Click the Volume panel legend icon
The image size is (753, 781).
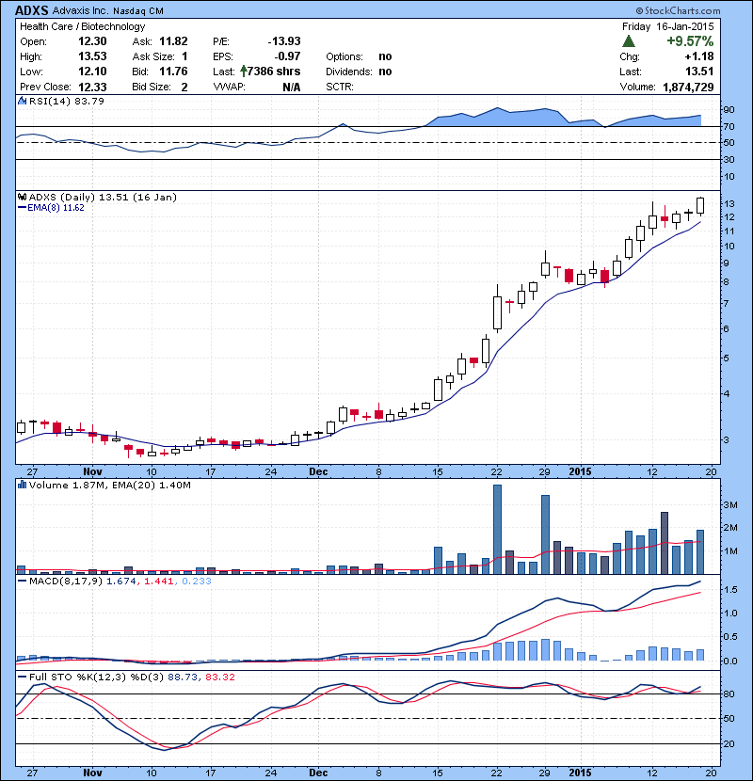pyautogui.click(x=23, y=485)
